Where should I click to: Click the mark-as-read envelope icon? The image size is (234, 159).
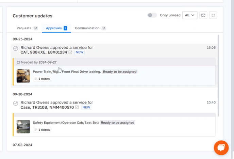(x=203, y=15)
